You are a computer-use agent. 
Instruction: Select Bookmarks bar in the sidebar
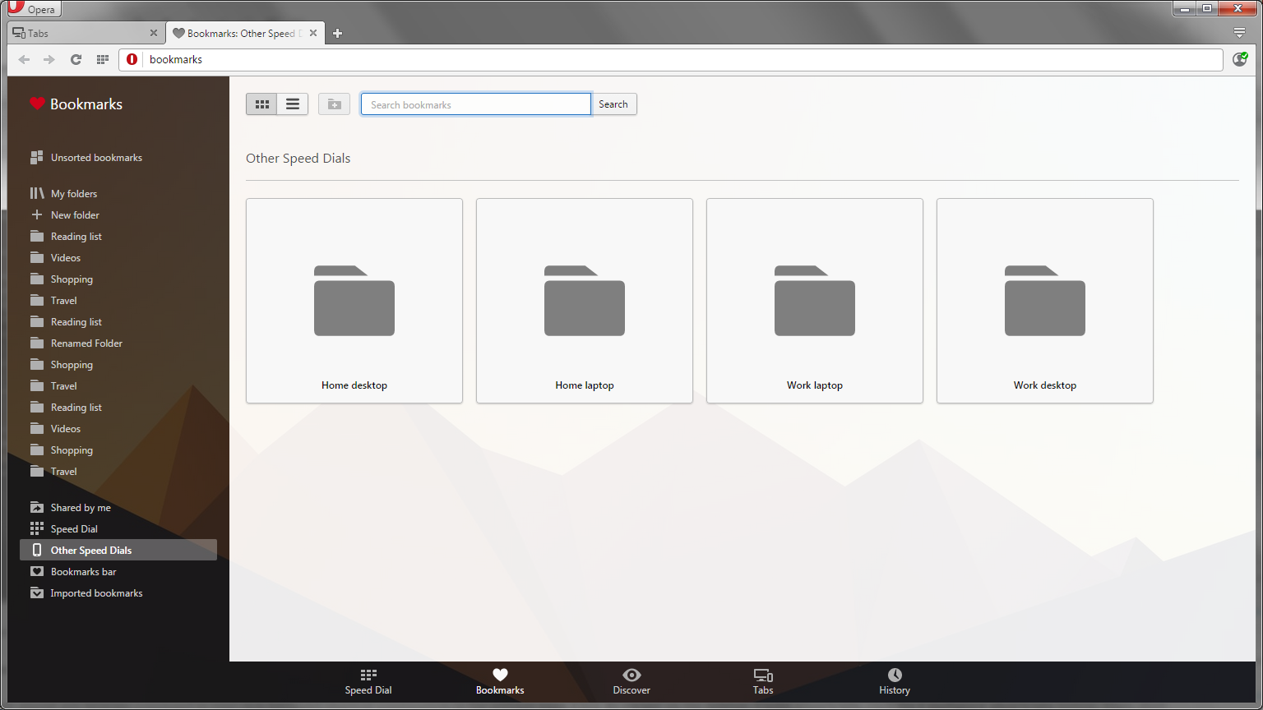point(83,571)
